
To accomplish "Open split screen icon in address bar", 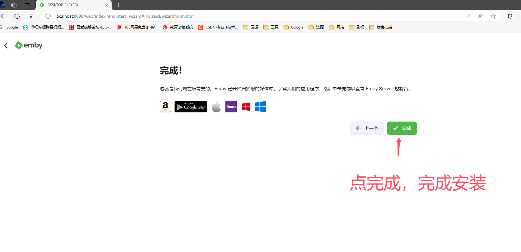I will (x=468, y=16).
